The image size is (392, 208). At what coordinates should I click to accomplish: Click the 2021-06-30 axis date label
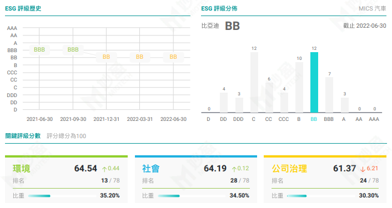(x=39, y=119)
